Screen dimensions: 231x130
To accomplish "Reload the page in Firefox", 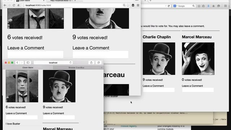I will pyautogui.click(x=169, y=6).
